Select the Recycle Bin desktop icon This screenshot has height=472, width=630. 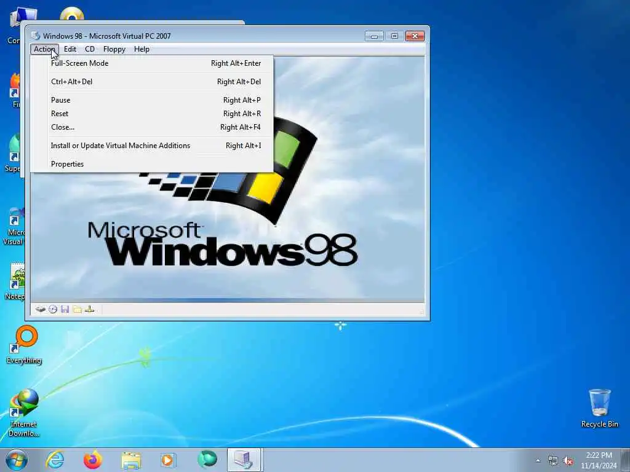pos(599,408)
